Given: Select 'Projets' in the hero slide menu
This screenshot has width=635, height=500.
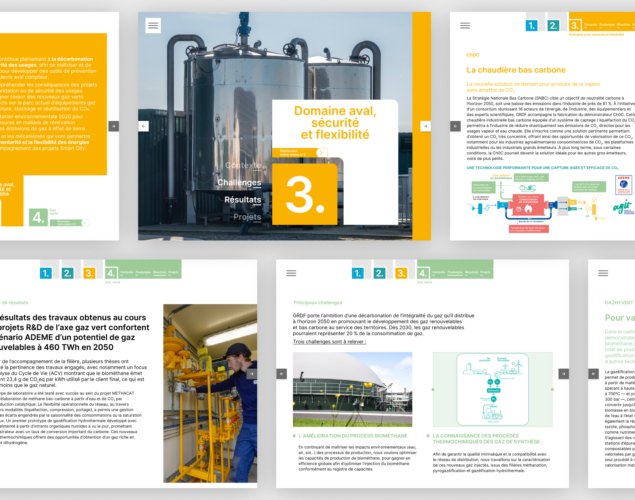Looking at the screenshot, I should click(247, 217).
